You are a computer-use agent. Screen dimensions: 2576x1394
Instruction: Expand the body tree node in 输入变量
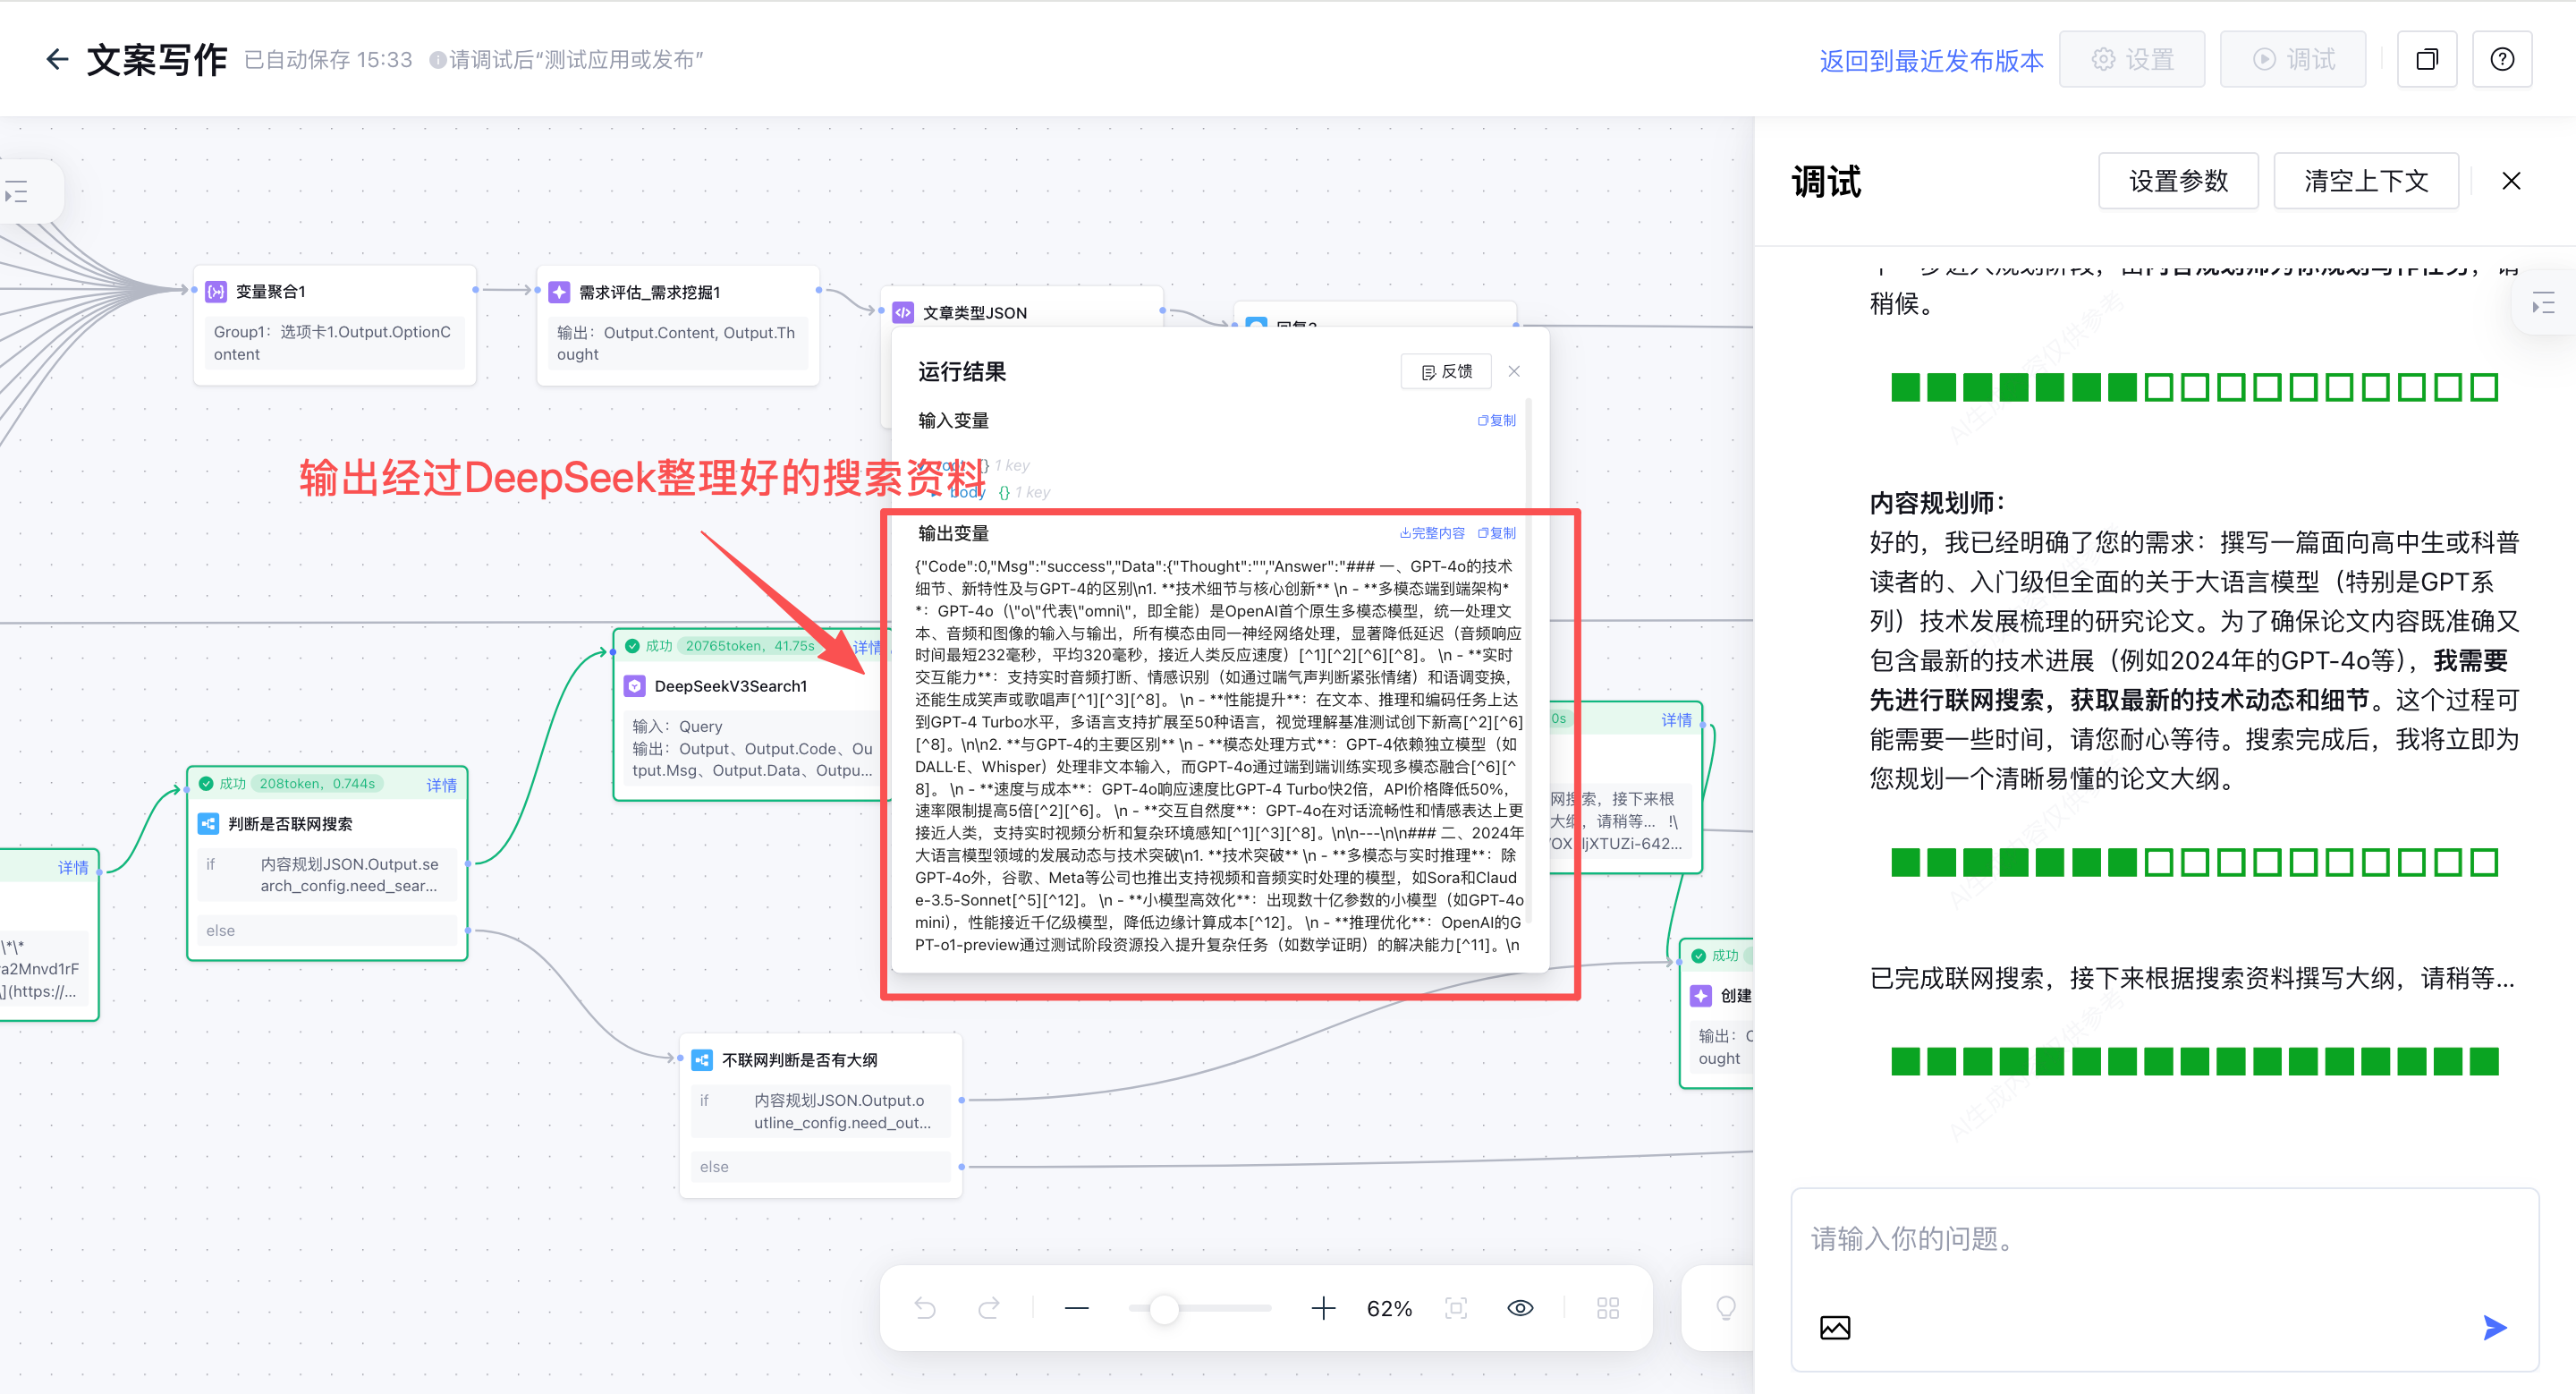(x=935, y=492)
